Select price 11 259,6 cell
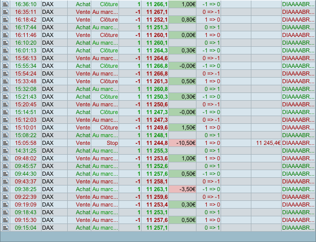Screen dimensions: 316x242 click(155, 197)
